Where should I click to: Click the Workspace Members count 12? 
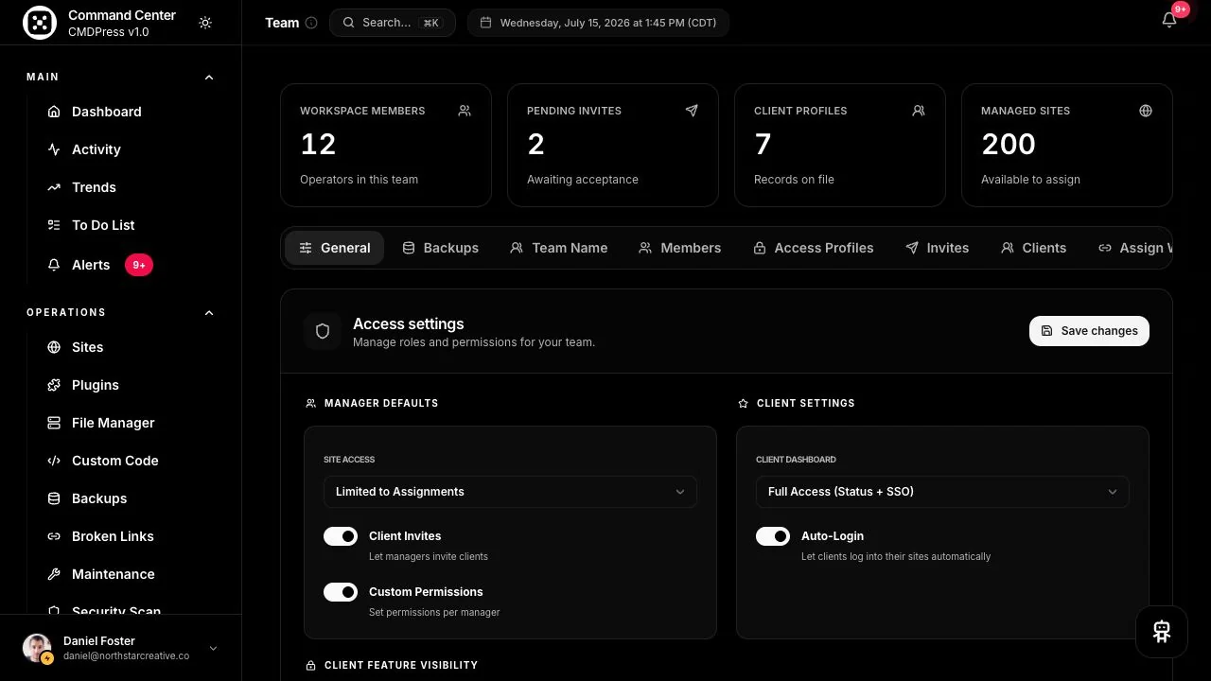(318, 145)
